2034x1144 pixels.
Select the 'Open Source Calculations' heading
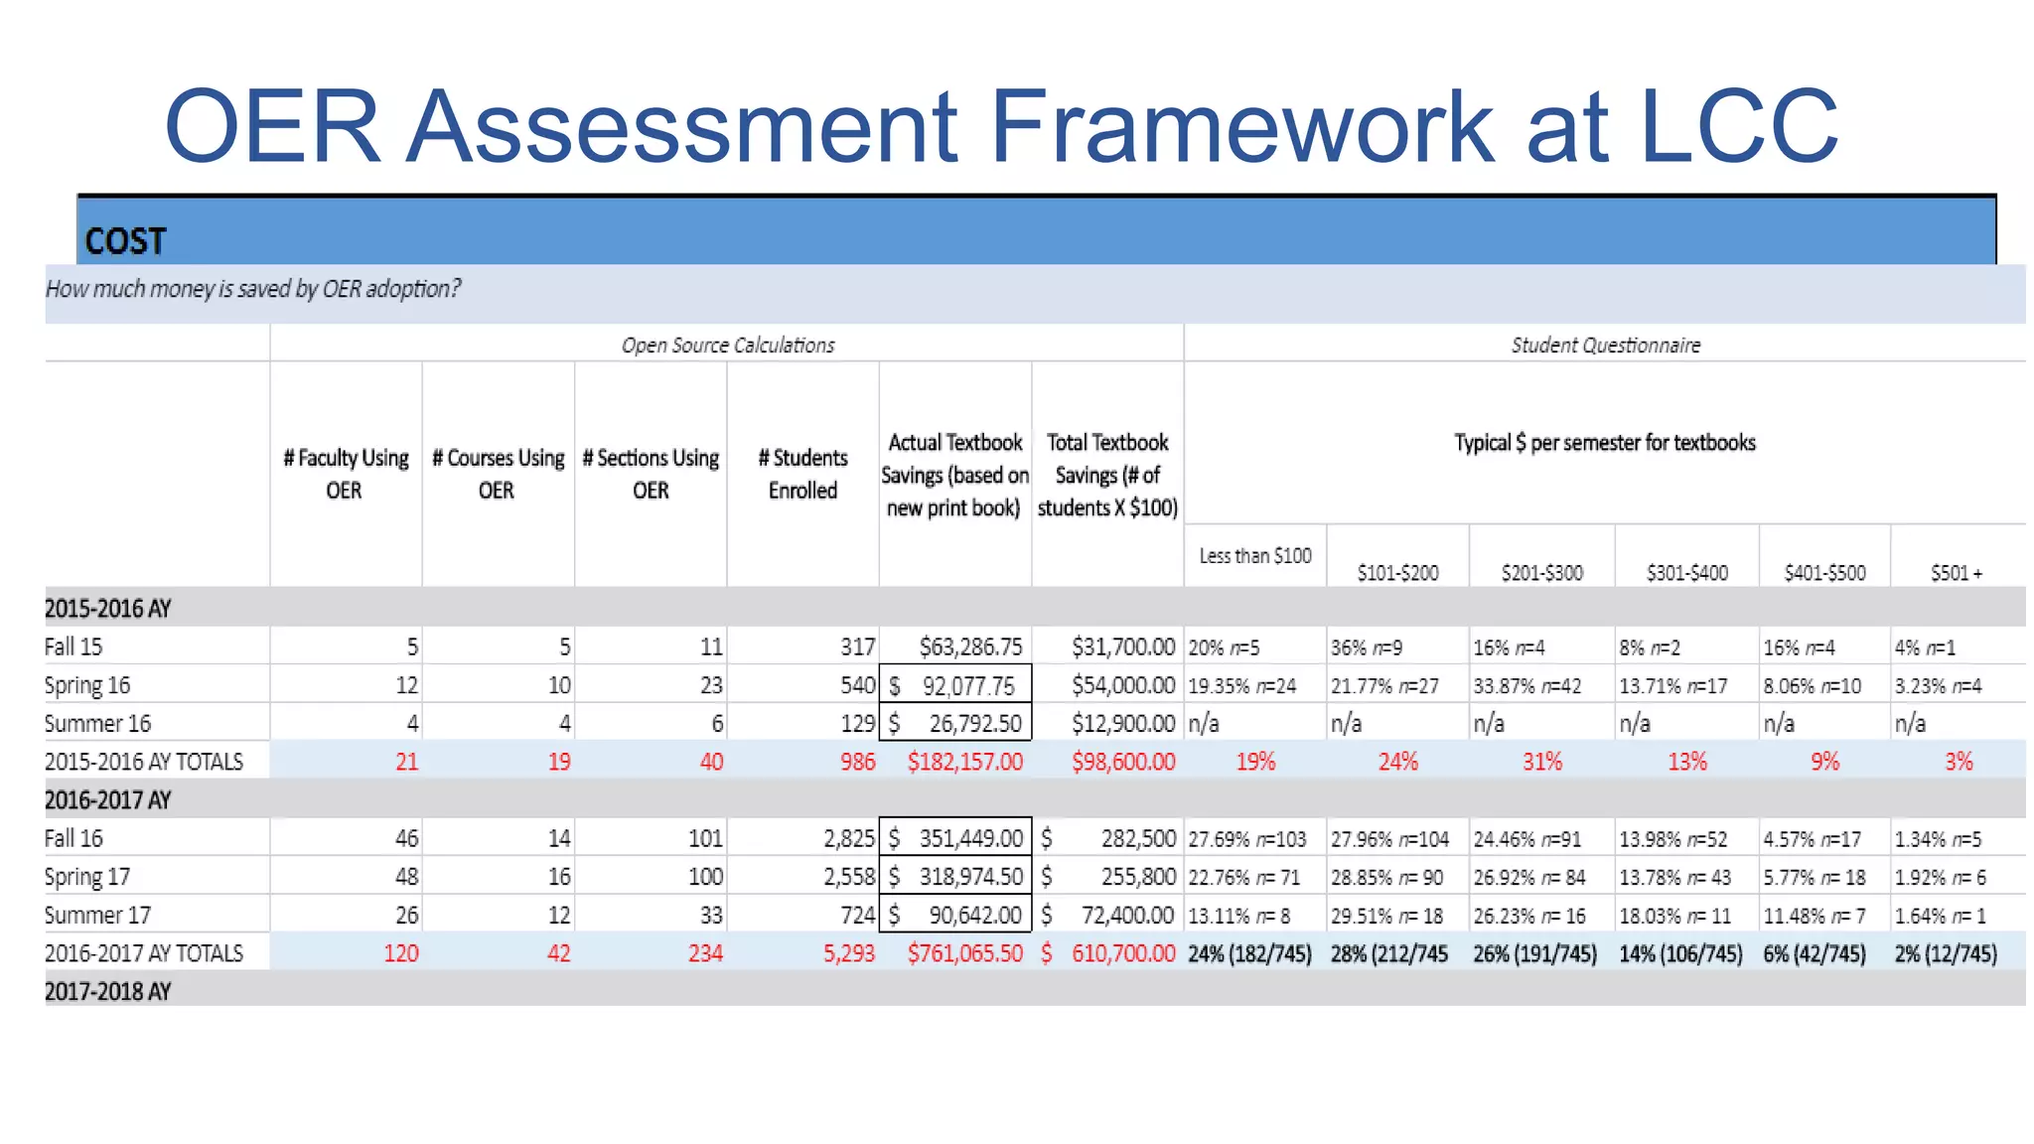728,345
